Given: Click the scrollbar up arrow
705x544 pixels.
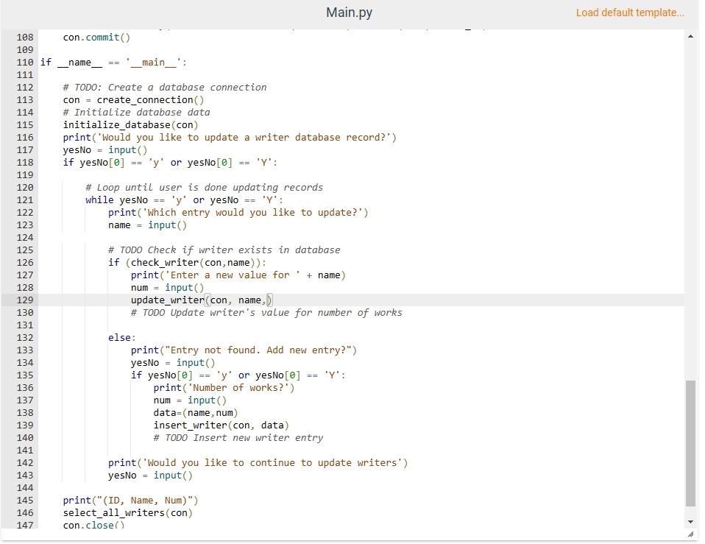Looking at the screenshot, I should click(690, 35).
